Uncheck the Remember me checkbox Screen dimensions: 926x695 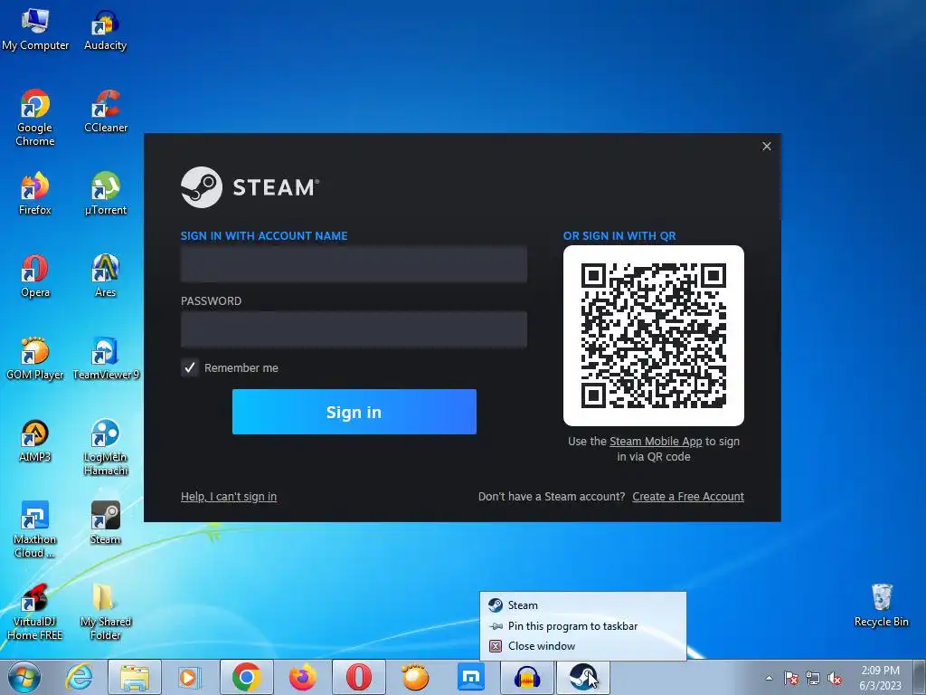190,367
